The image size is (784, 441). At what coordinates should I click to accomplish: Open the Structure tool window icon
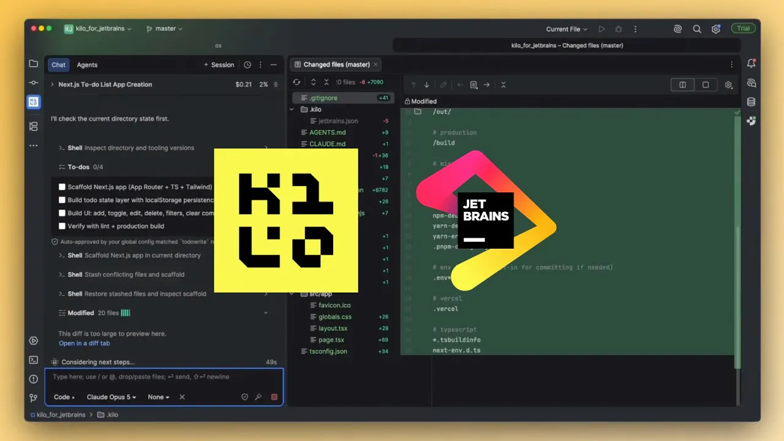tap(34, 126)
